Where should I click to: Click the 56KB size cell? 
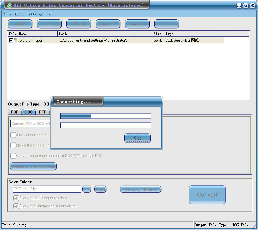(158, 40)
